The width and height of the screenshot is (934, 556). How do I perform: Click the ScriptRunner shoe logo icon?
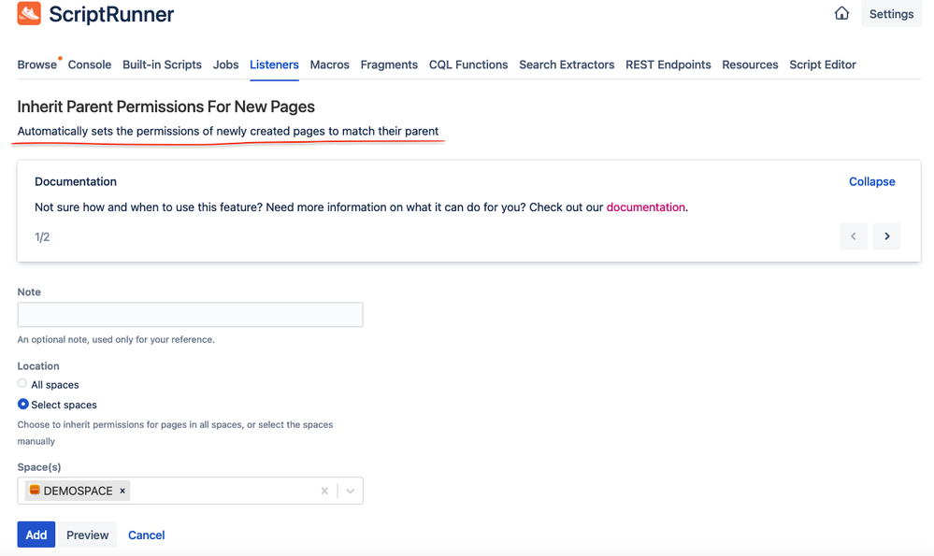click(29, 14)
